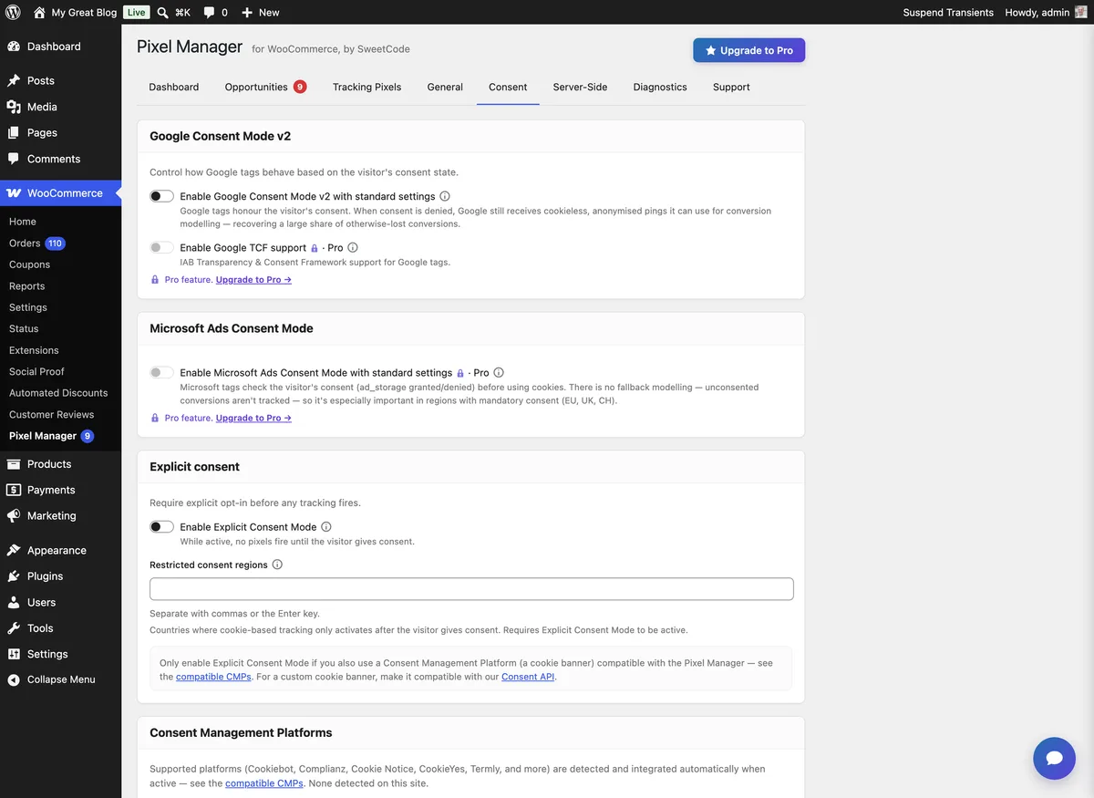The width and height of the screenshot is (1094, 798).
Task: Click the WooCommerce logo icon in sidebar
Action: [14, 193]
